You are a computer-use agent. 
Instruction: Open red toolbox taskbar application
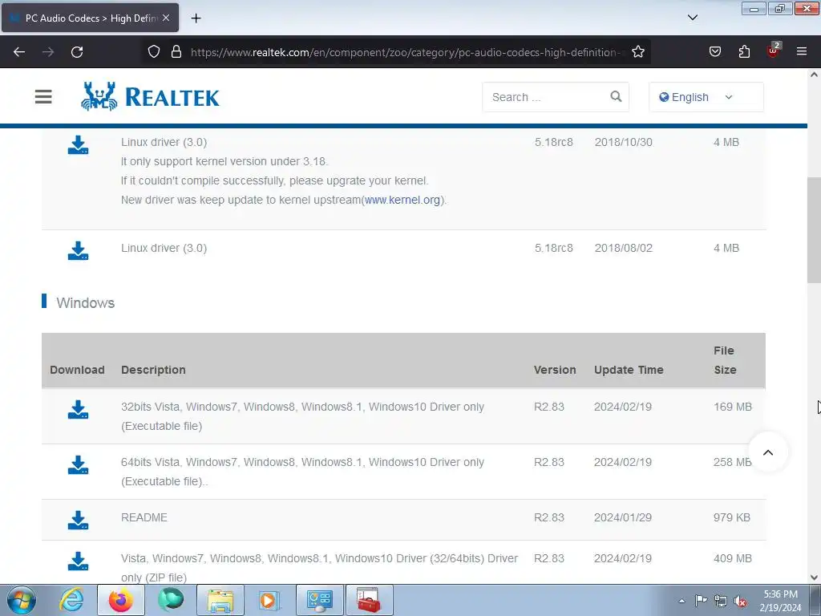[x=369, y=600]
